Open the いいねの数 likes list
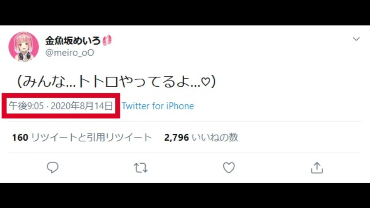This screenshot has height=208, width=370. (215, 137)
